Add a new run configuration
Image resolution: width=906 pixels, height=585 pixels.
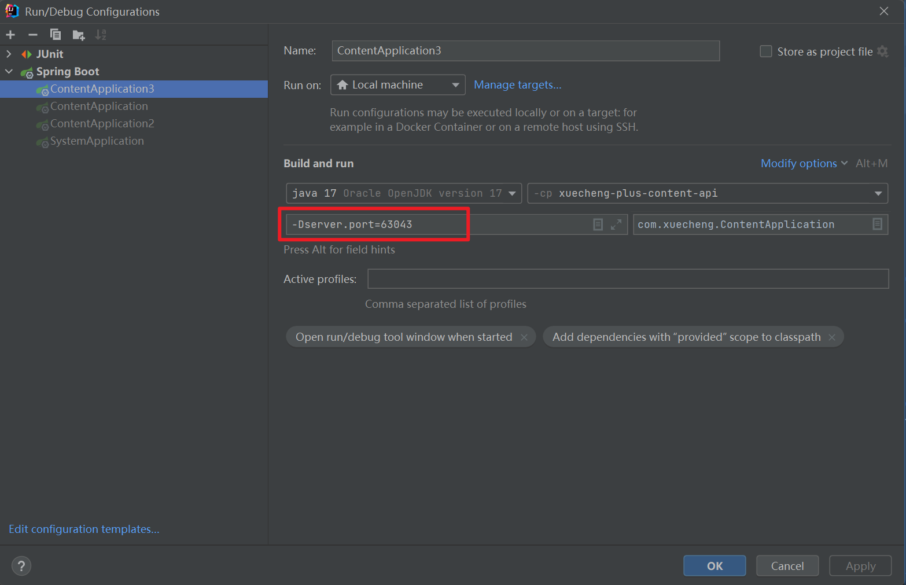click(10, 35)
